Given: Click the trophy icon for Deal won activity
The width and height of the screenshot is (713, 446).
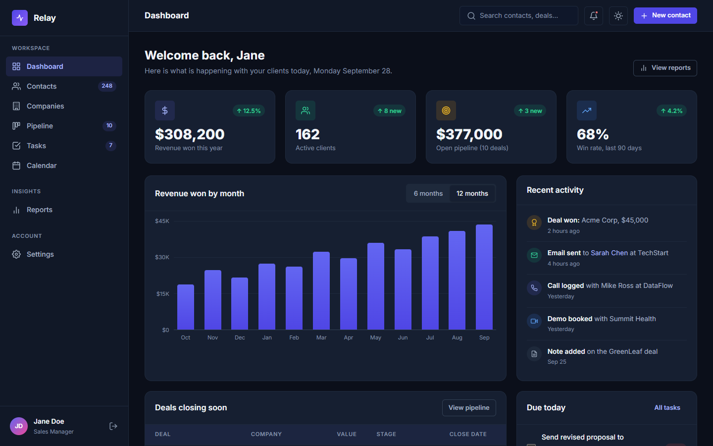Looking at the screenshot, I should pos(534,223).
